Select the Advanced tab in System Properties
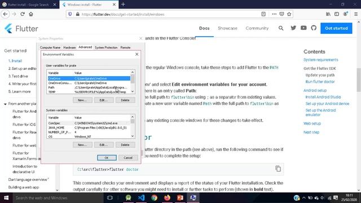The height and width of the screenshot is (203, 361). 85,47
